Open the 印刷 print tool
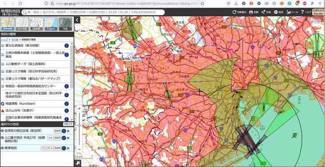The height and width of the screenshot is (167, 325). pyautogui.click(x=254, y=12)
